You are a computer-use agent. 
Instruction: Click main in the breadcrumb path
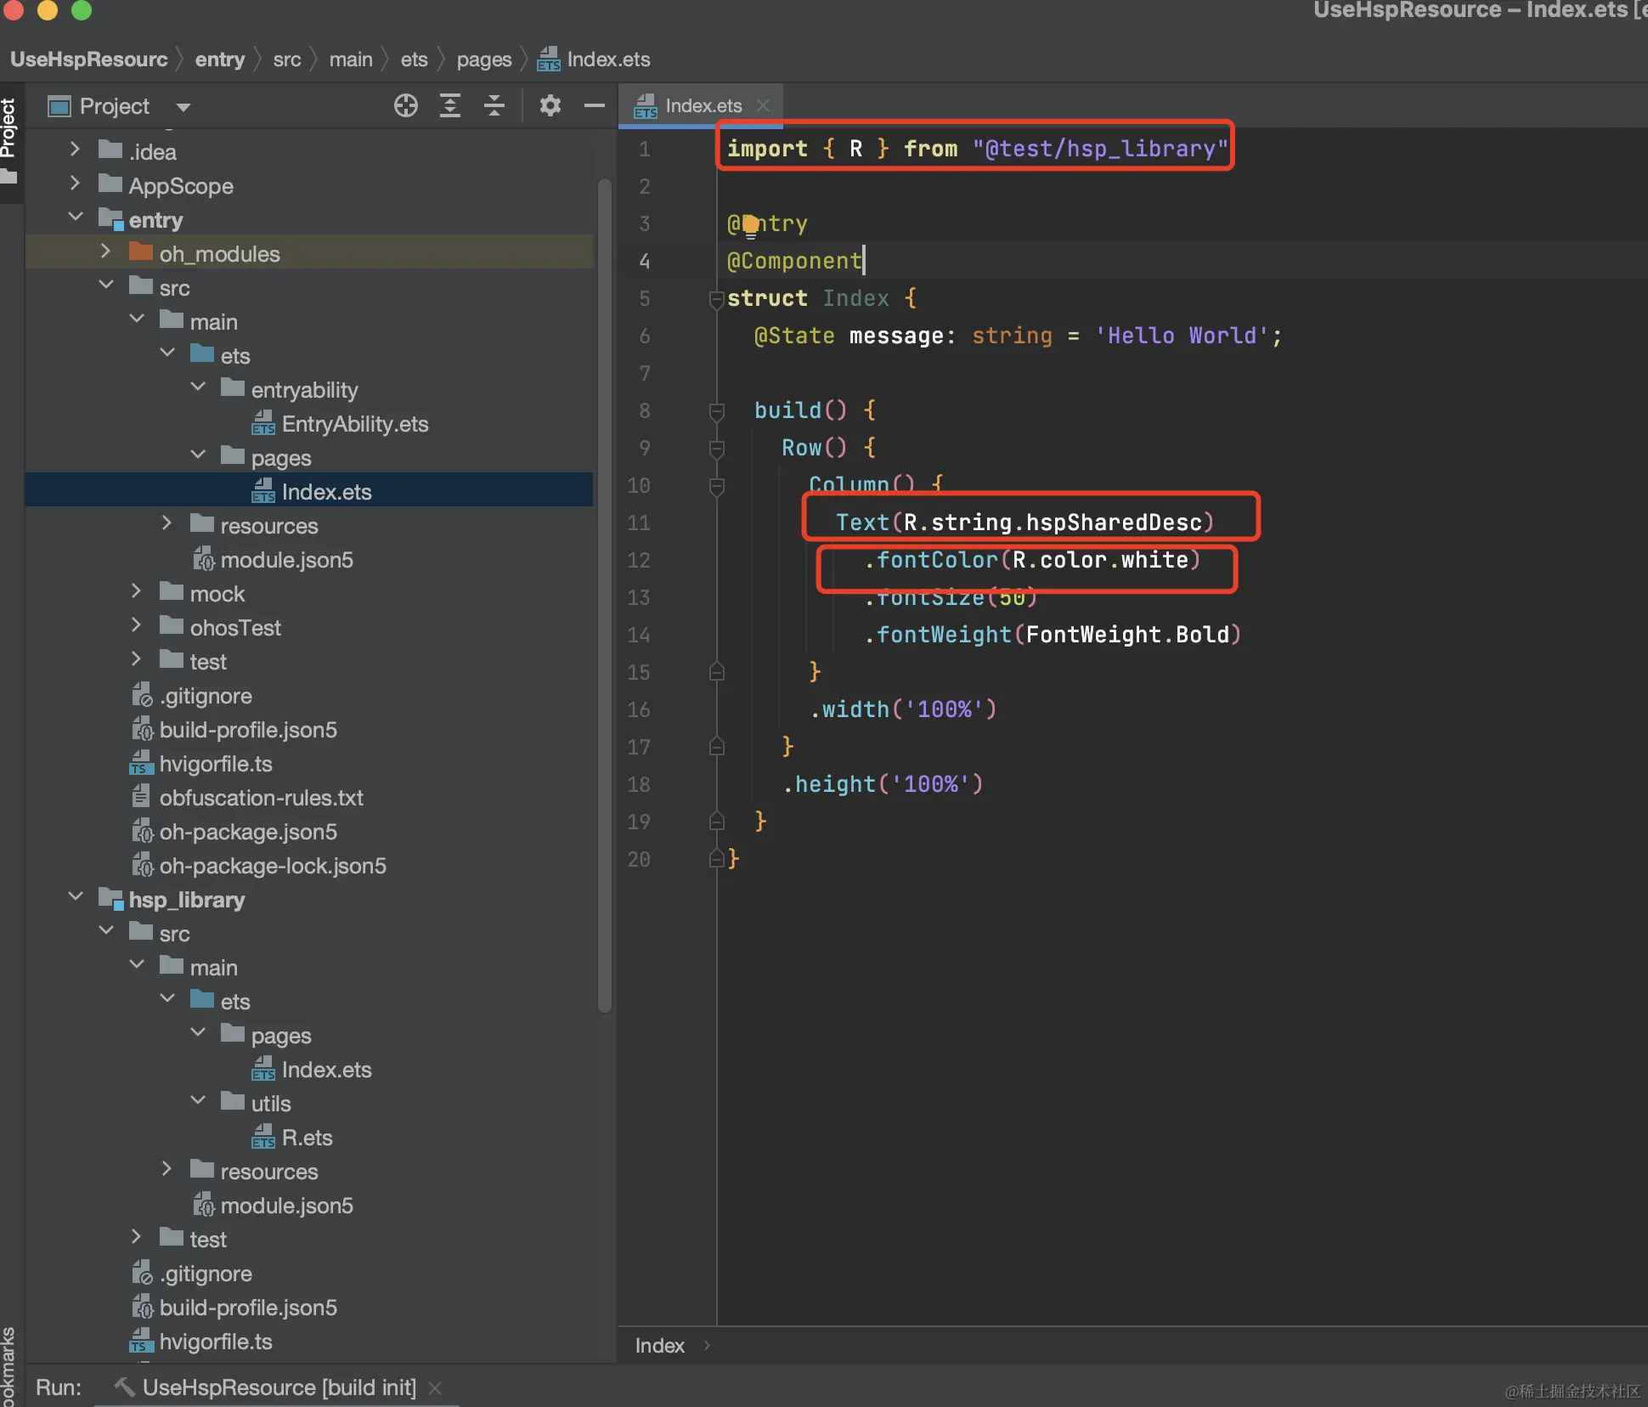pyautogui.click(x=351, y=59)
